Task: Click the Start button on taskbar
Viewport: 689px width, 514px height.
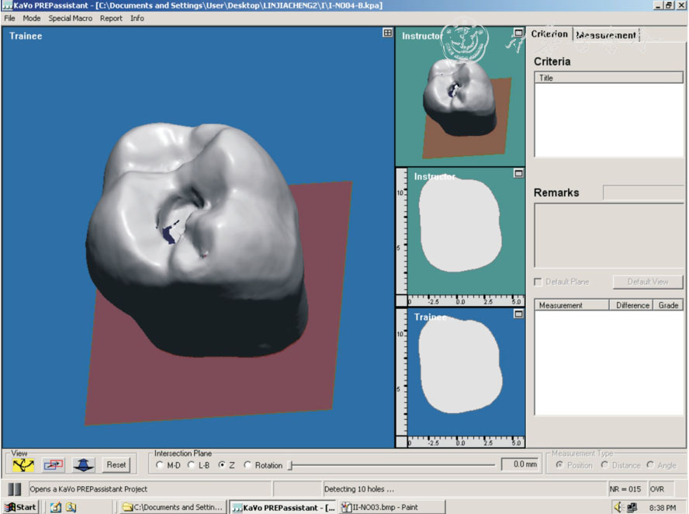Action: [x=21, y=507]
